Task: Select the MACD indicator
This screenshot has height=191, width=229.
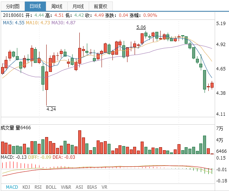Action: 12,187
